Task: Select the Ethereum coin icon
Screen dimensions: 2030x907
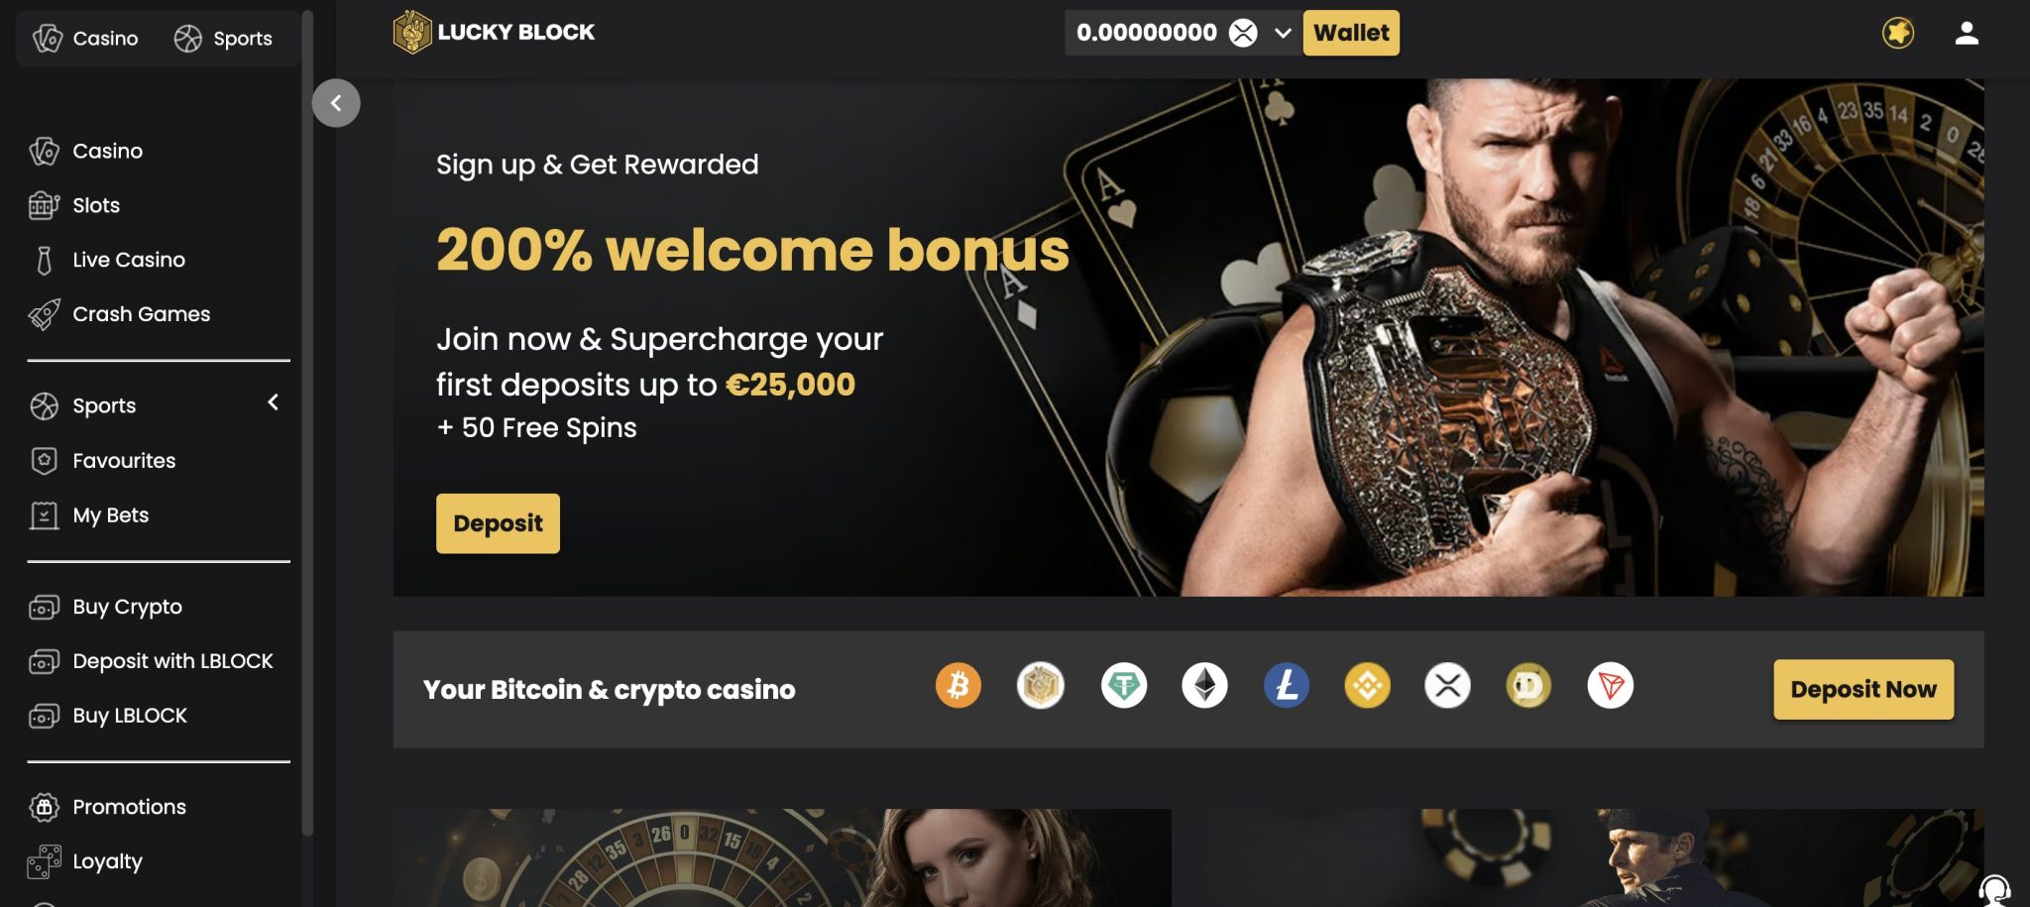Action: pos(1204,686)
